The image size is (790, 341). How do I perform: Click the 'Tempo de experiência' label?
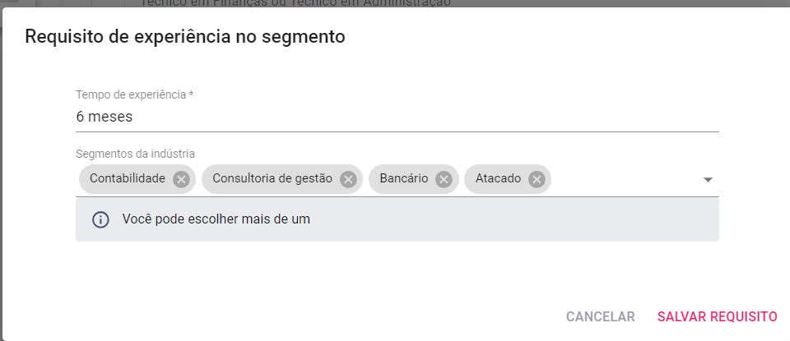(x=131, y=94)
